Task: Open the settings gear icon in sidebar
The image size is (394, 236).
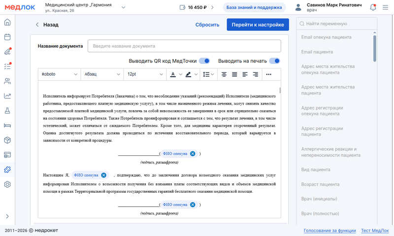Action: [7, 184]
